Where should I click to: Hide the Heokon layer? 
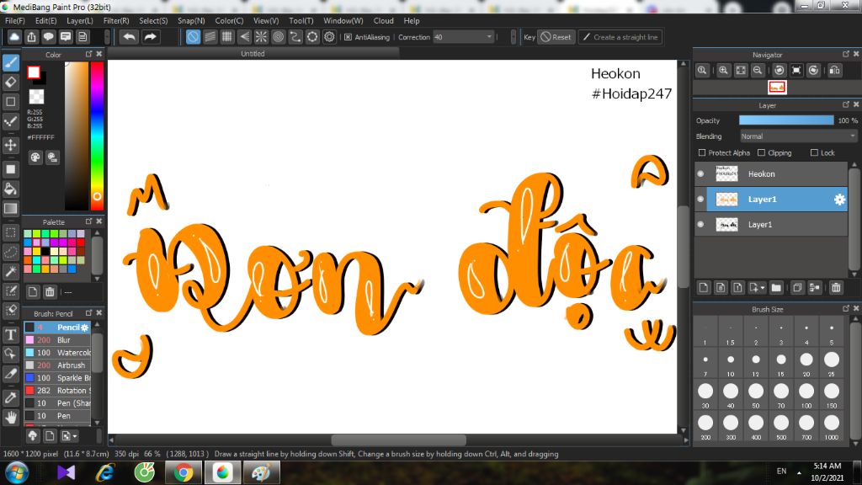pos(700,173)
